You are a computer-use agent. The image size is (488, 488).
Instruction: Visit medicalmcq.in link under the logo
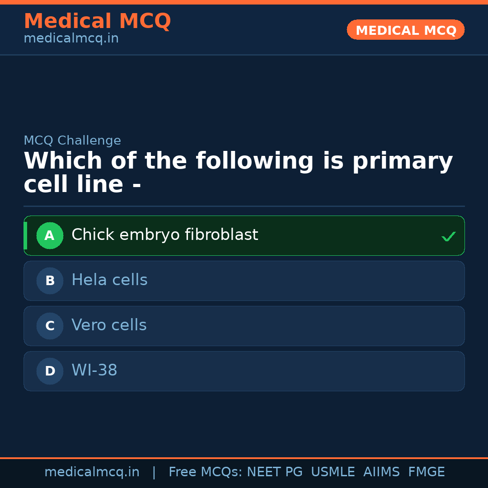pyautogui.click(x=71, y=38)
